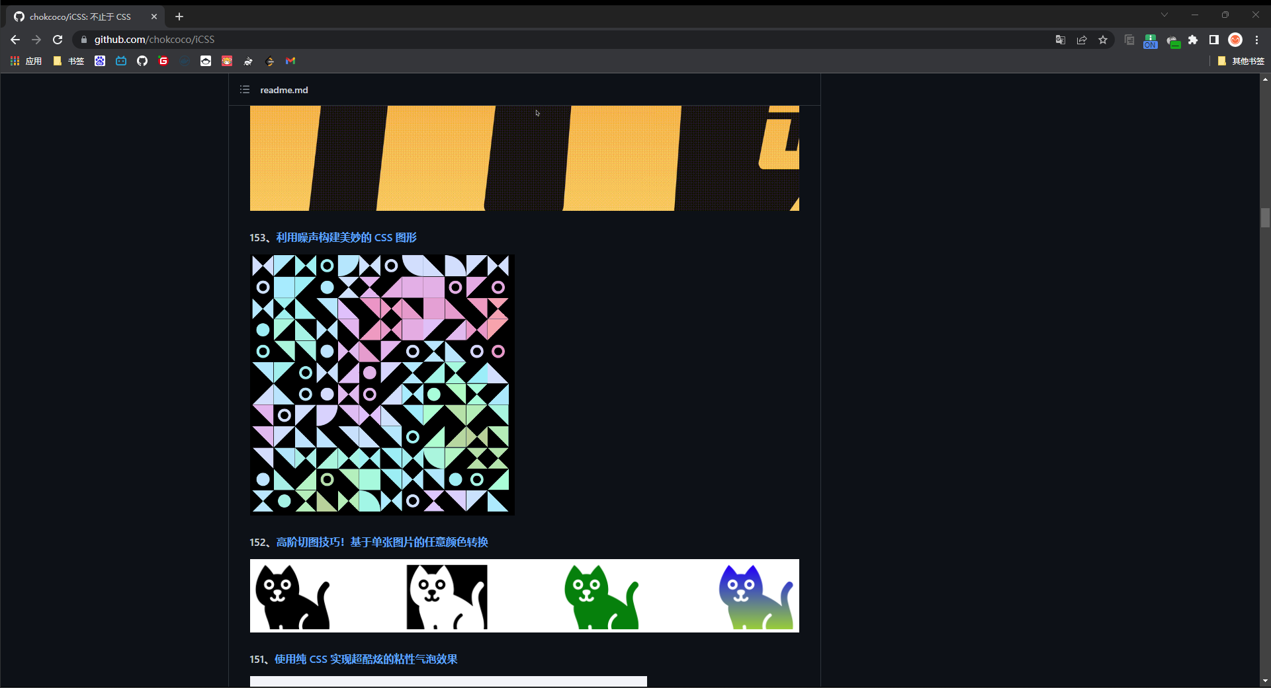Click the translate page icon
The height and width of the screenshot is (688, 1271).
(1061, 40)
